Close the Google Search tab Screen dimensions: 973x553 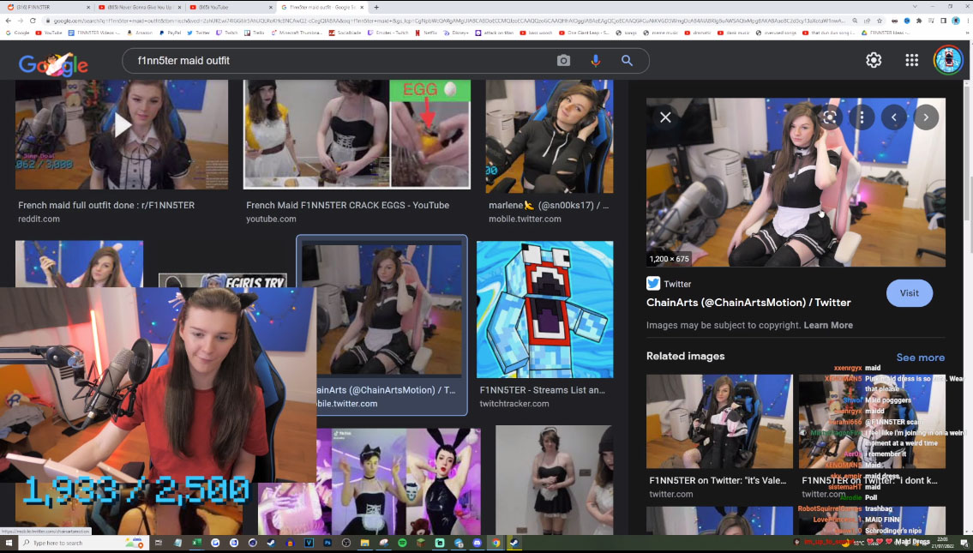(x=363, y=8)
